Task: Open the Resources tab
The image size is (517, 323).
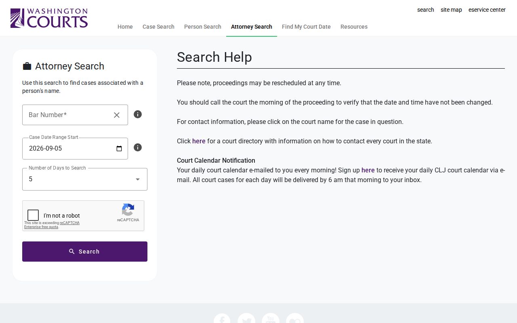Action: tap(354, 27)
